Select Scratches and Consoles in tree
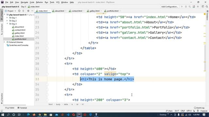This screenshot has height=117, width=209. coord(19,45)
